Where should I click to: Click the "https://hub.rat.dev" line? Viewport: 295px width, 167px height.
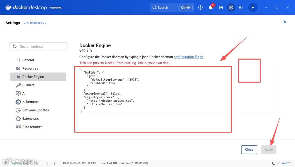click(x=105, y=104)
